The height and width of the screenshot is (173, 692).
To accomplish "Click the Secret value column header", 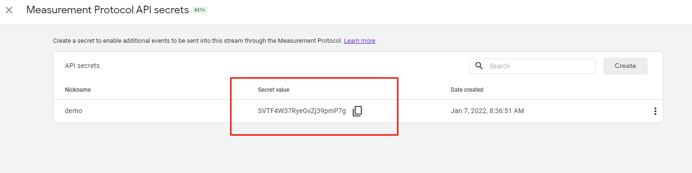I will click(274, 90).
